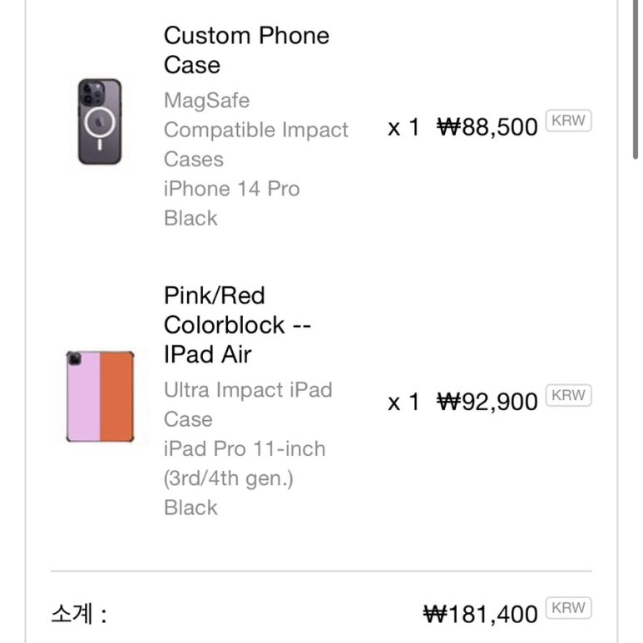This screenshot has width=643, height=643.
Task: Click the Ultra Impact iPad Case description
Action: (248, 404)
